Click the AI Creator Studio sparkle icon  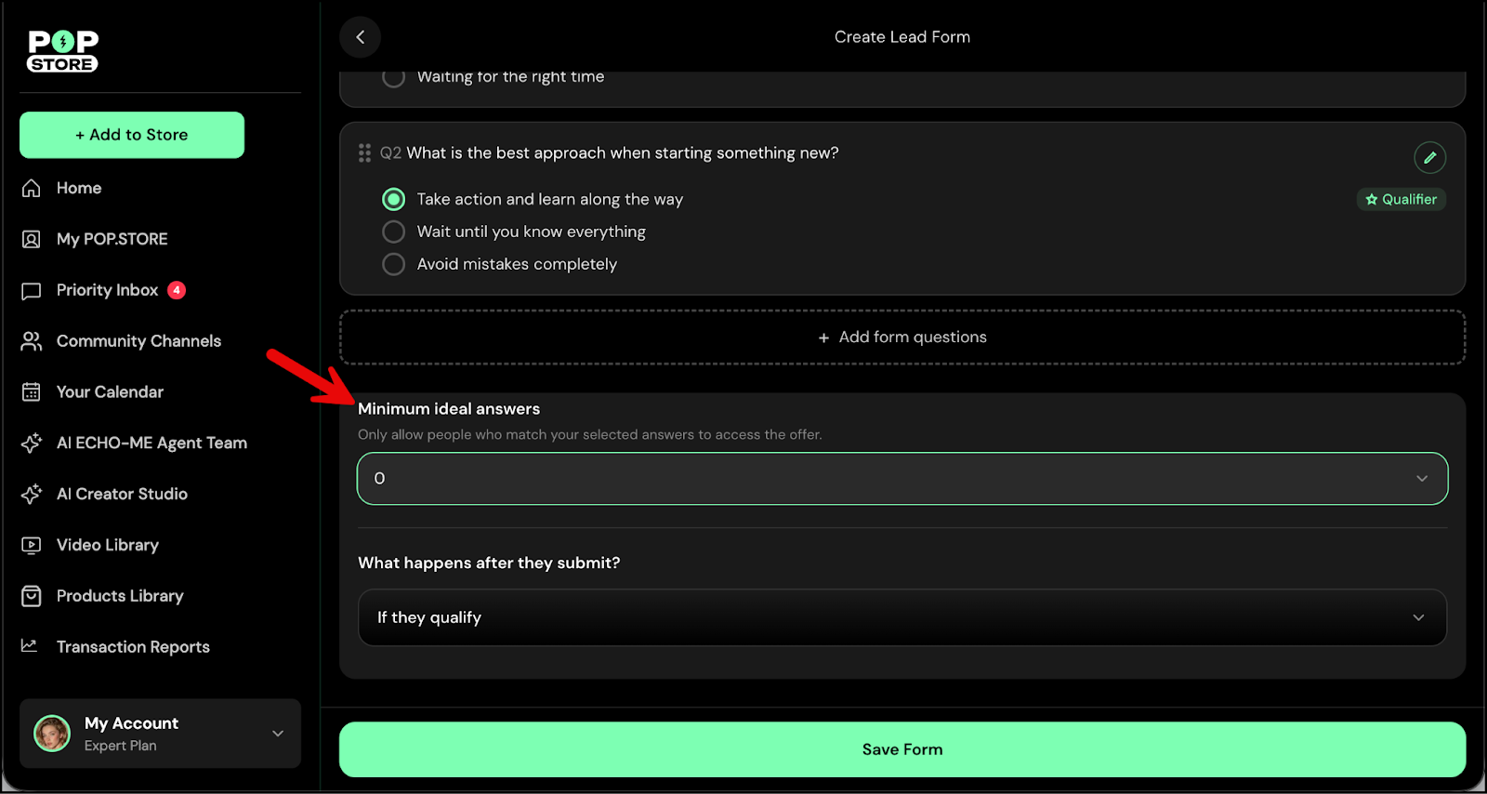[x=32, y=494]
